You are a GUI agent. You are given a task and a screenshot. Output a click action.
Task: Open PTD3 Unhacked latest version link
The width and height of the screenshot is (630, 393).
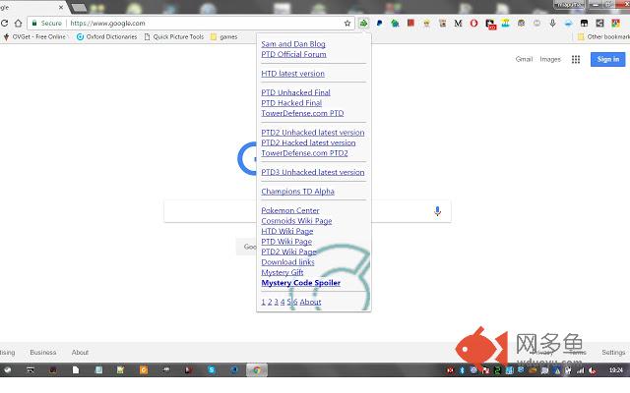313,172
